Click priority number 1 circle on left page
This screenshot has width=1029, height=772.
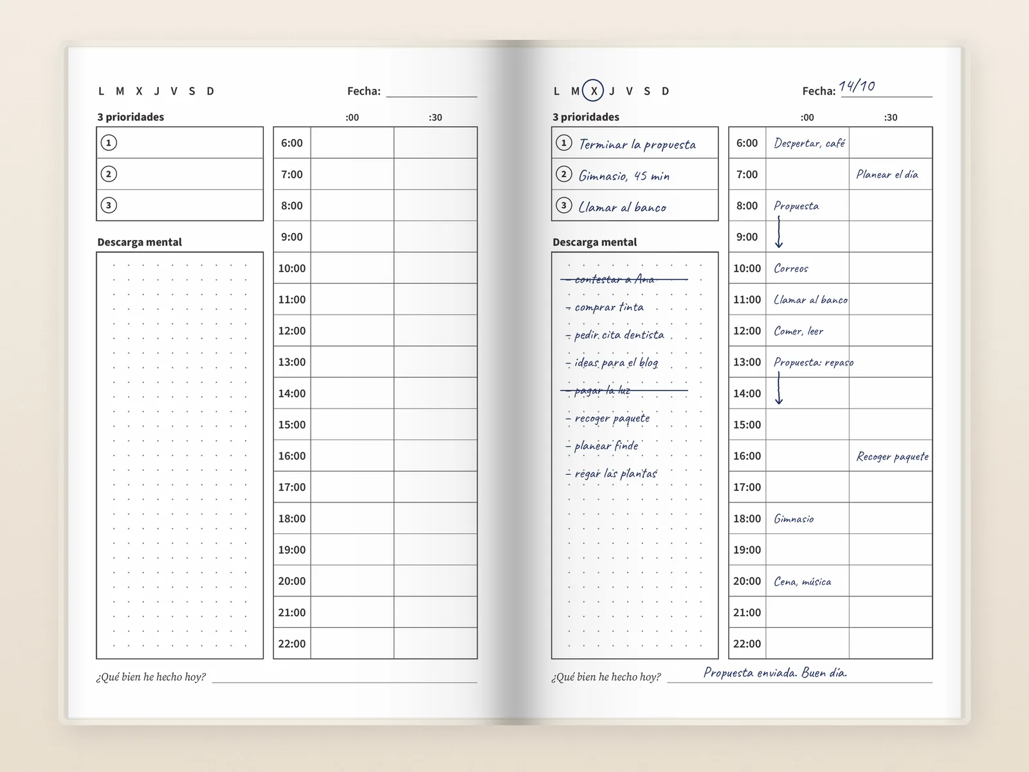109,142
